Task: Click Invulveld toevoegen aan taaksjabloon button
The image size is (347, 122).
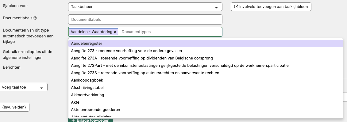Action: tap(271, 7)
